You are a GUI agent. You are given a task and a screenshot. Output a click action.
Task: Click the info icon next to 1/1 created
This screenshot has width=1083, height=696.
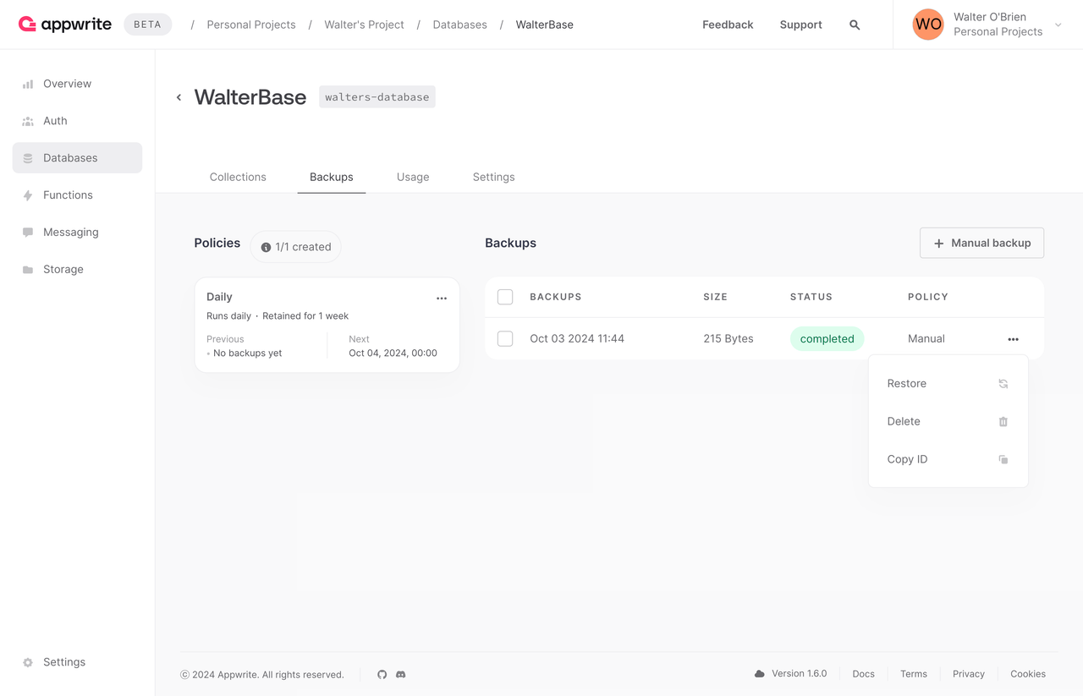tap(266, 248)
